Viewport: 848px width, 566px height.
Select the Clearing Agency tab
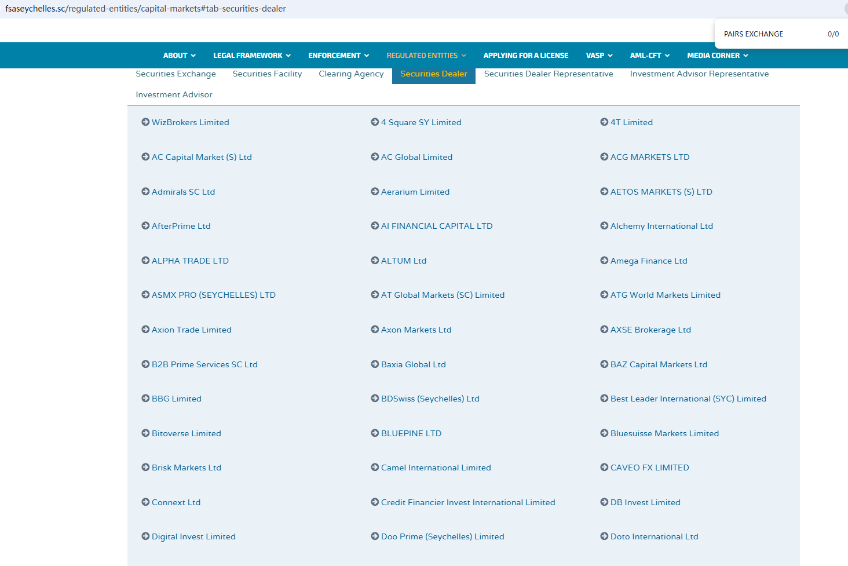351,74
